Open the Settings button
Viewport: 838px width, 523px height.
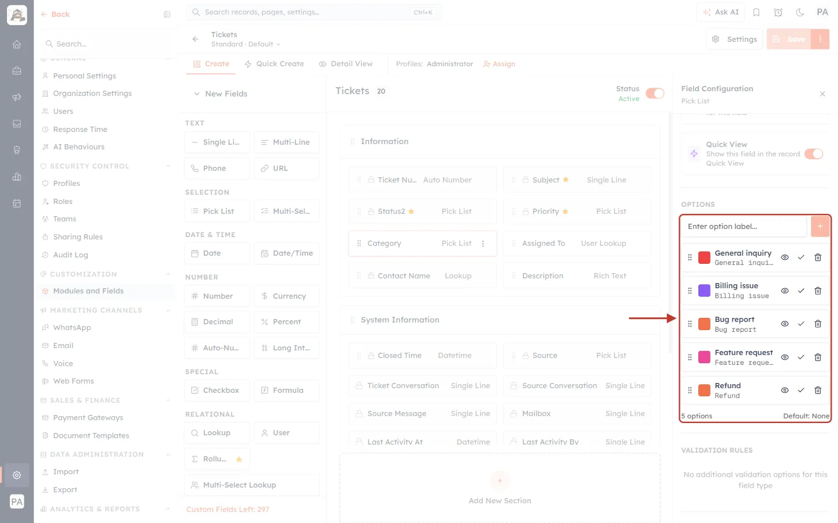coord(734,39)
